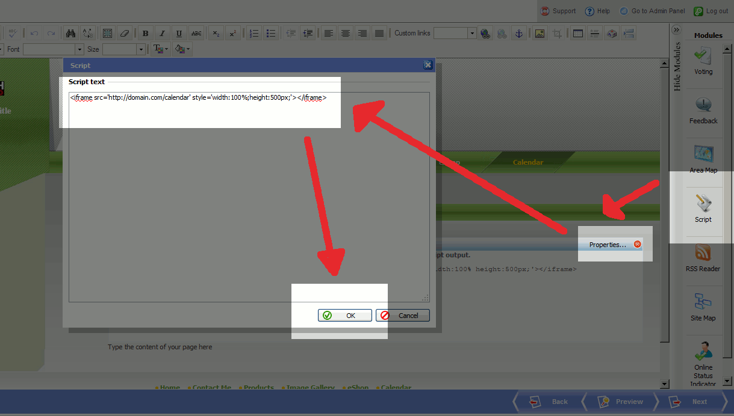Viewport: 734px width, 416px height.
Task: Select the Site Map module
Action: pos(703,307)
